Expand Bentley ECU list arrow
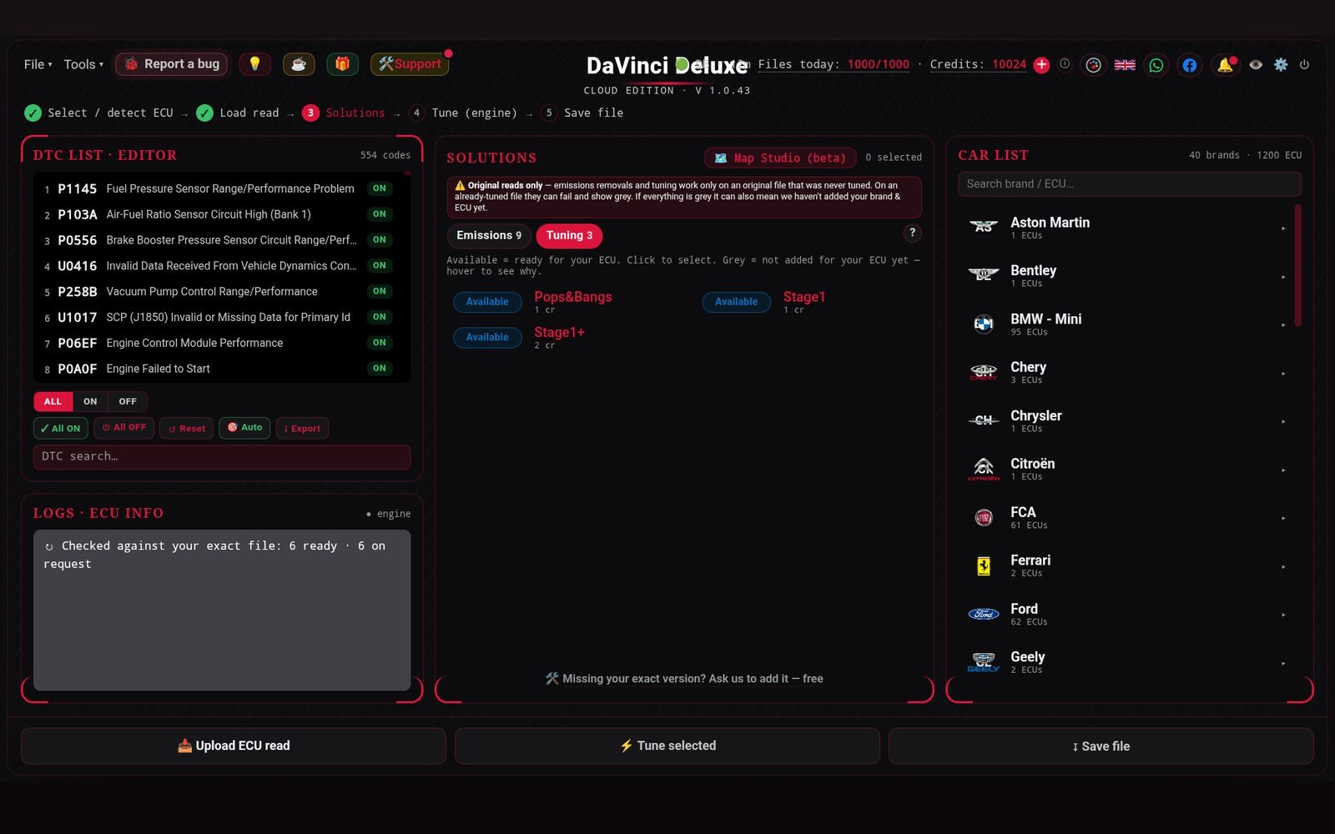1335x834 pixels. point(1283,277)
